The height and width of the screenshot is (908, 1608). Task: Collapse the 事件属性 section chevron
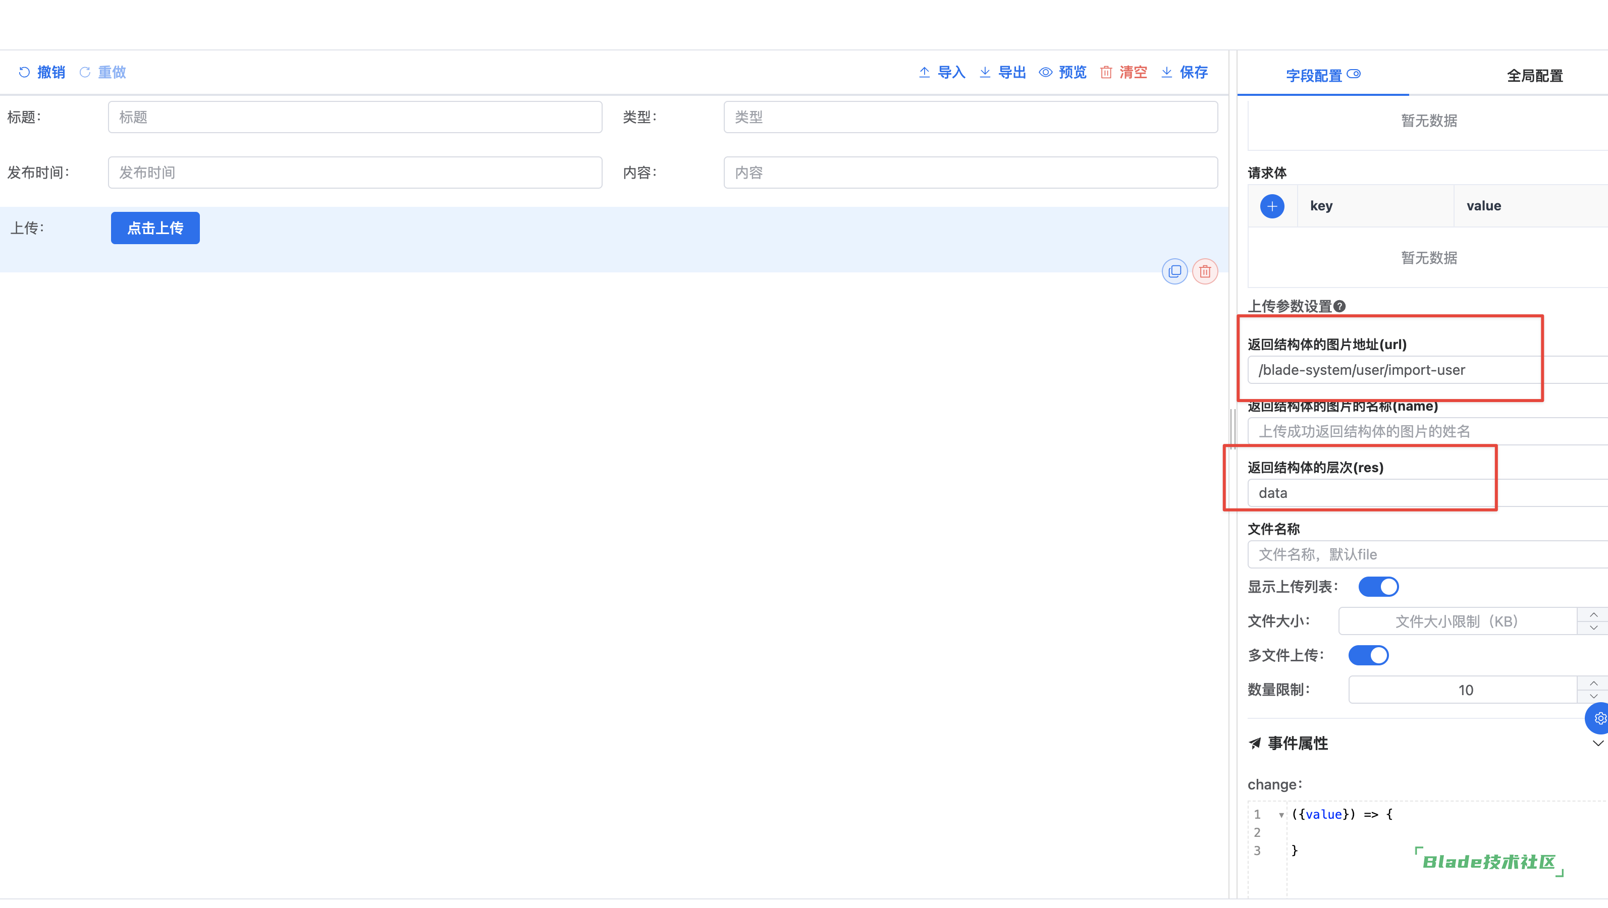pos(1597,743)
